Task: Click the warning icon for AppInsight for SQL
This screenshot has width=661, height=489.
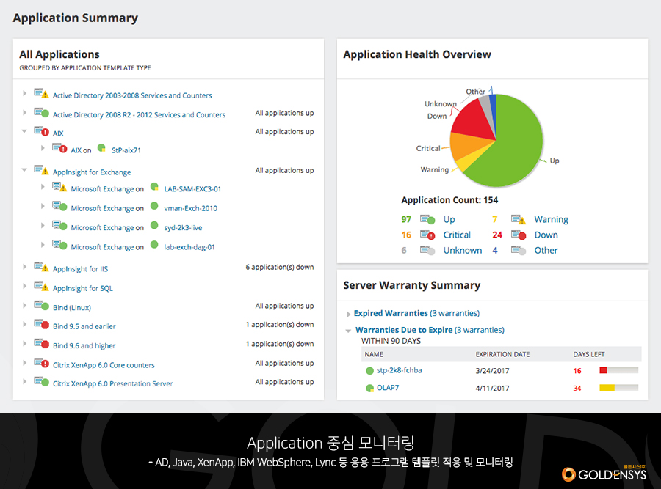Action: tap(41, 286)
